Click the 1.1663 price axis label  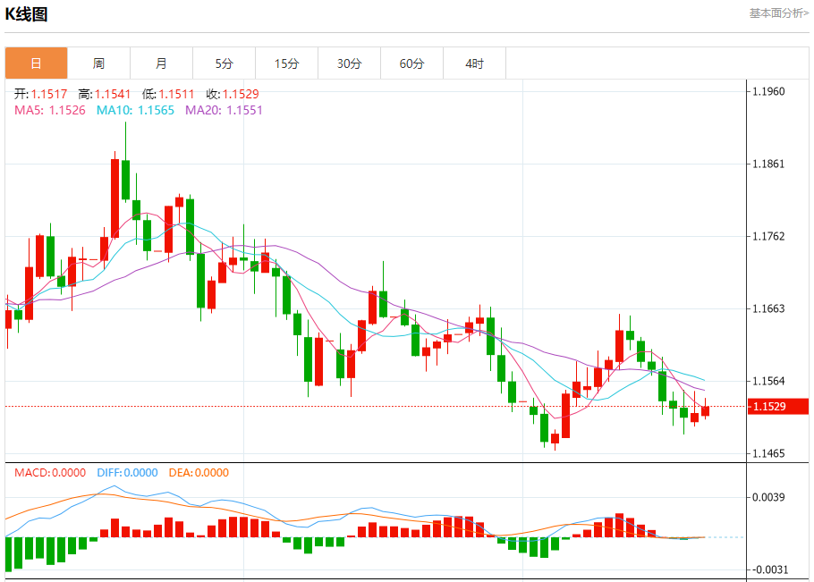click(x=769, y=308)
